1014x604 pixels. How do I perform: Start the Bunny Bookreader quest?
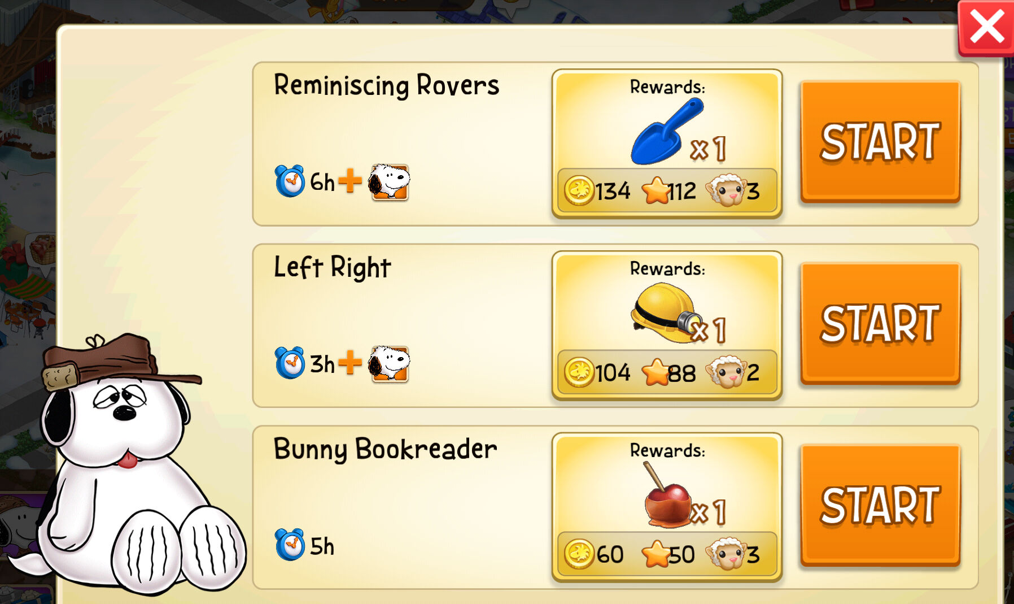[880, 505]
